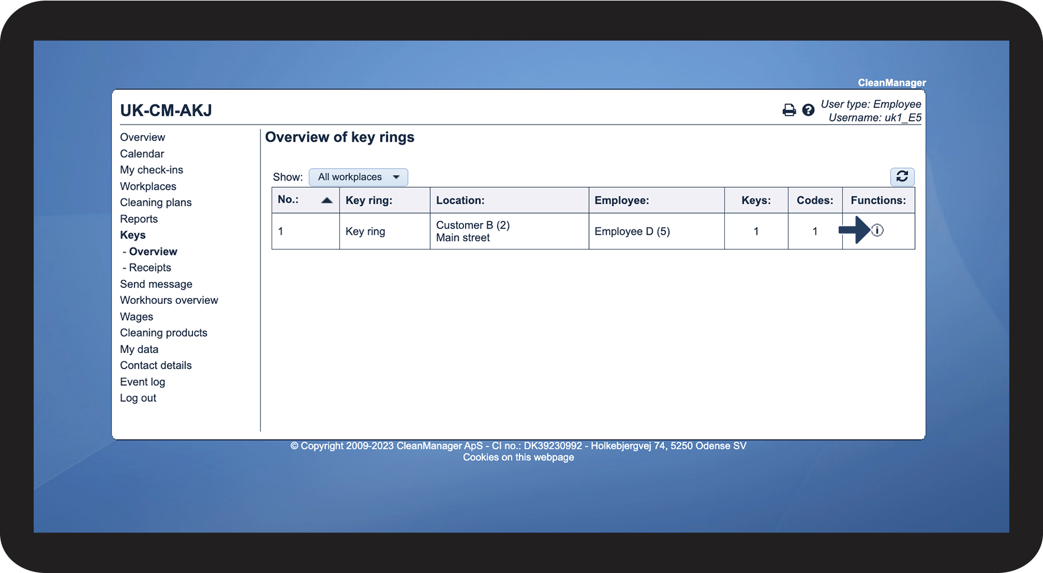
Task: Open info for Key ring row
Action: (878, 231)
